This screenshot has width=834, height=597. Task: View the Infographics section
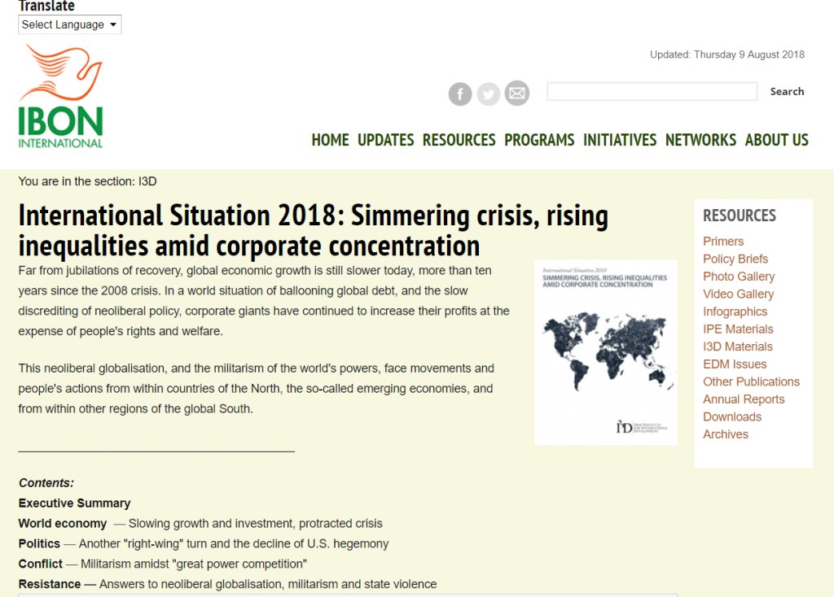pos(735,312)
